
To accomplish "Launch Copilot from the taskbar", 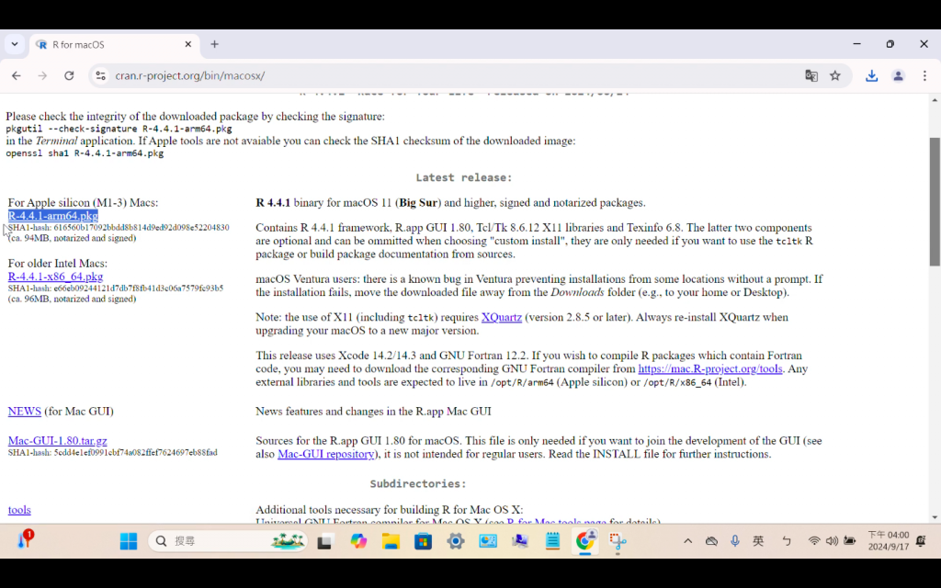I will pos(358,541).
